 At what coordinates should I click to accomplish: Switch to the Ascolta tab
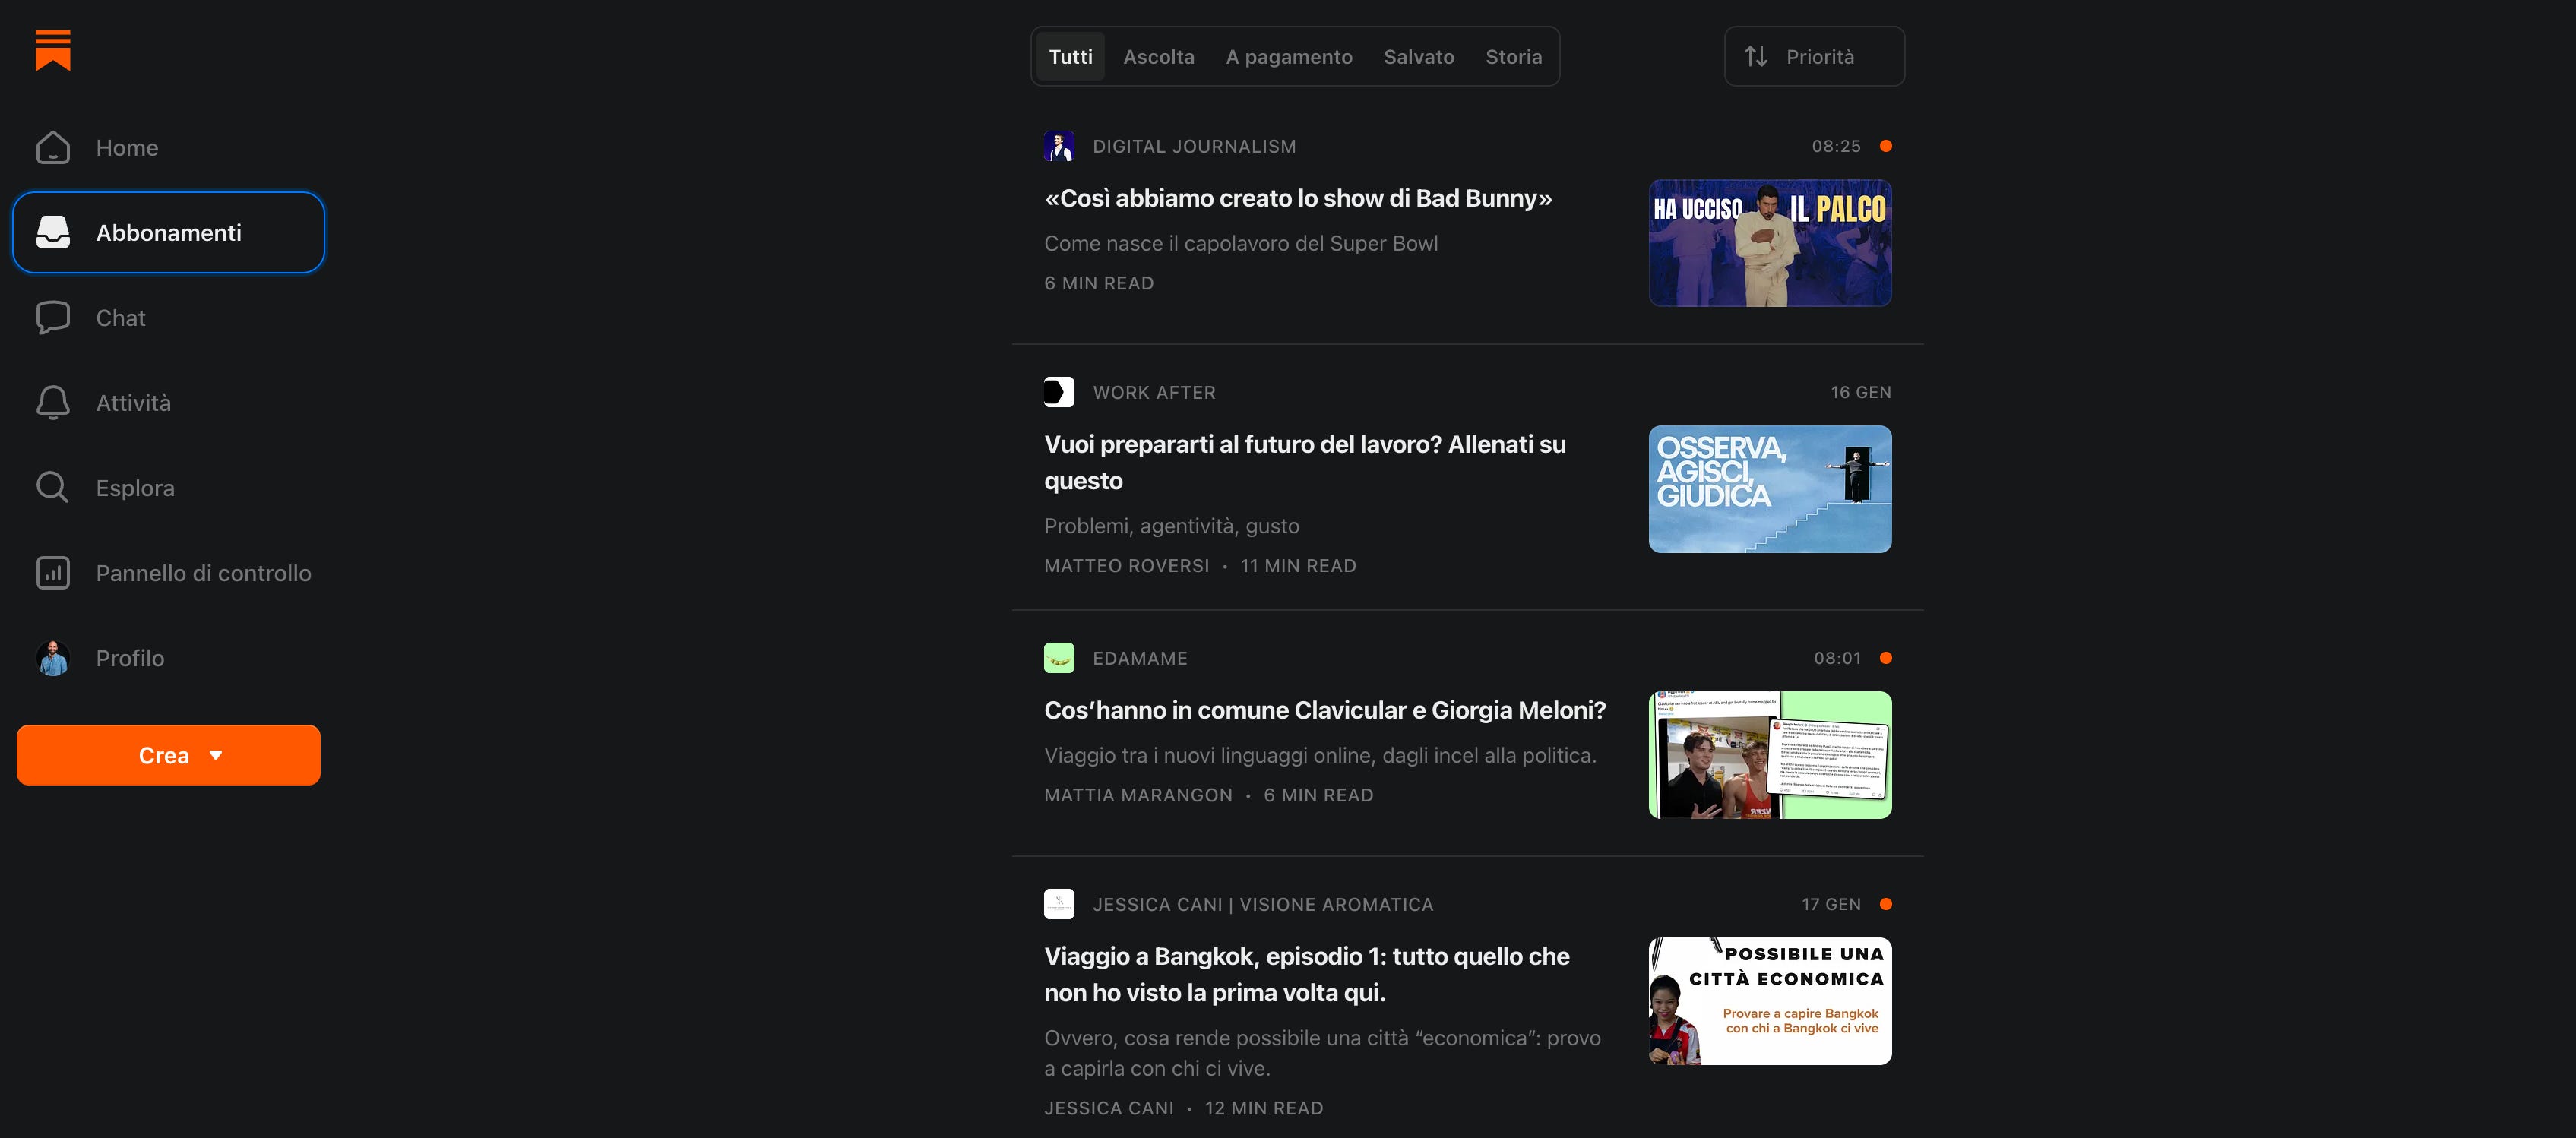tap(1158, 57)
